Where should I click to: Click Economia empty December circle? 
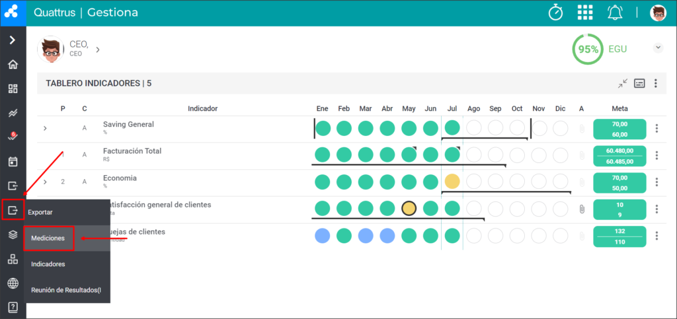(x=561, y=182)
